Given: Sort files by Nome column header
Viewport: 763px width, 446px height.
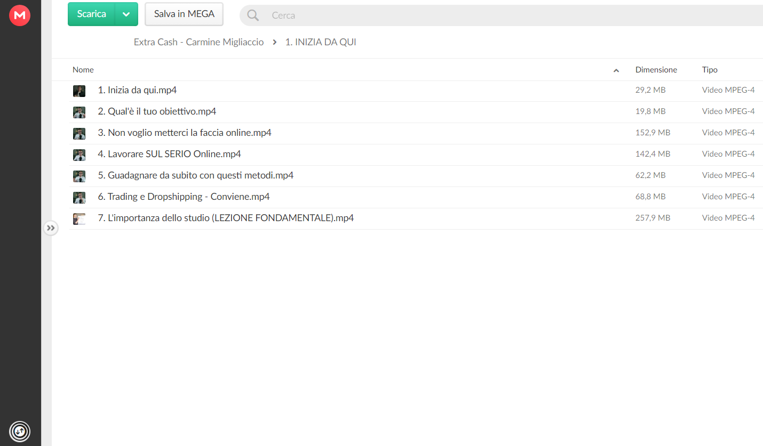Looking at the screenshot, I should point(83,70).
